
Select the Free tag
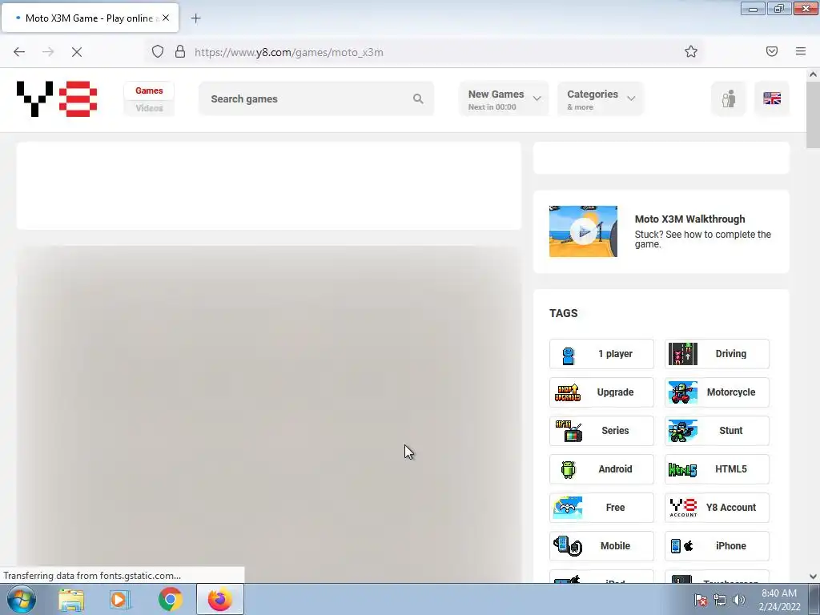[x=601, y=508]
